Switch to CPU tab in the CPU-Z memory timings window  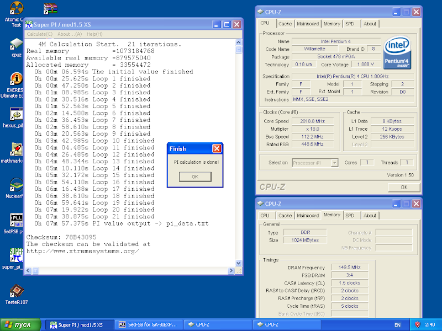[x=265, y=215]
